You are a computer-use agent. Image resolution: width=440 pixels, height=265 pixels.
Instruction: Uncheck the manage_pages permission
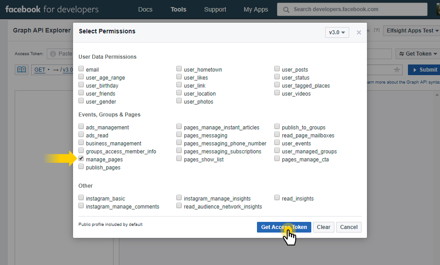(81, 158)
